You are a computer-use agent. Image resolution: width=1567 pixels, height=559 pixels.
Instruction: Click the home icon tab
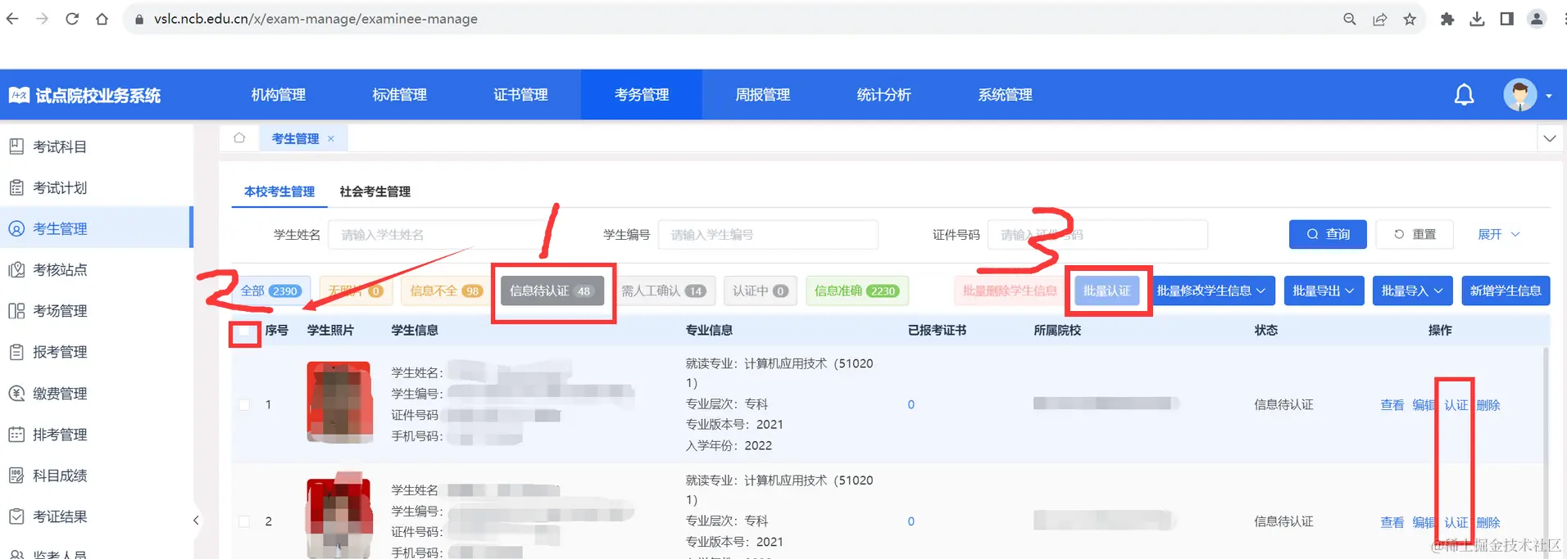(x=239, y=137)
